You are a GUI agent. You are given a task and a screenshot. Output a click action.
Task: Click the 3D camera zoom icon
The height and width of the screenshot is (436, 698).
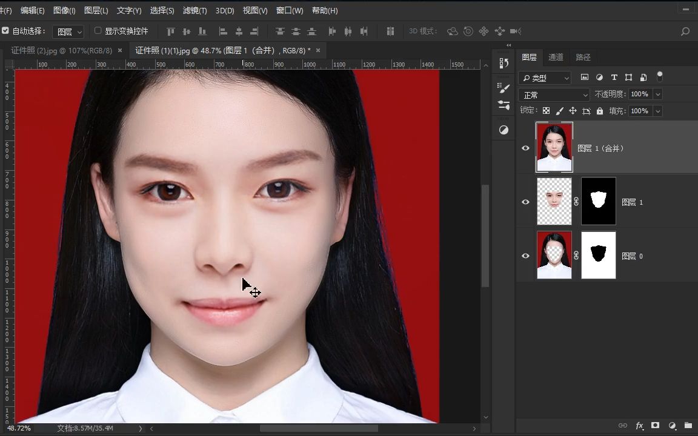(x=516, y=31)
